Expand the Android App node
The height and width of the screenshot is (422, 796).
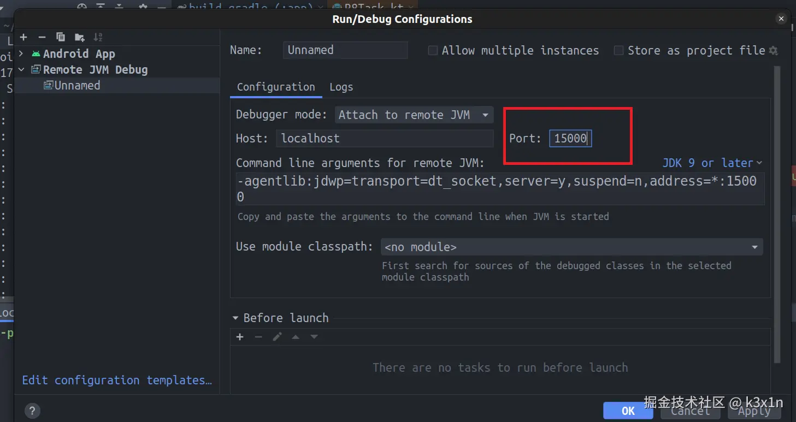pyautogui.click(x=21, y=54)
